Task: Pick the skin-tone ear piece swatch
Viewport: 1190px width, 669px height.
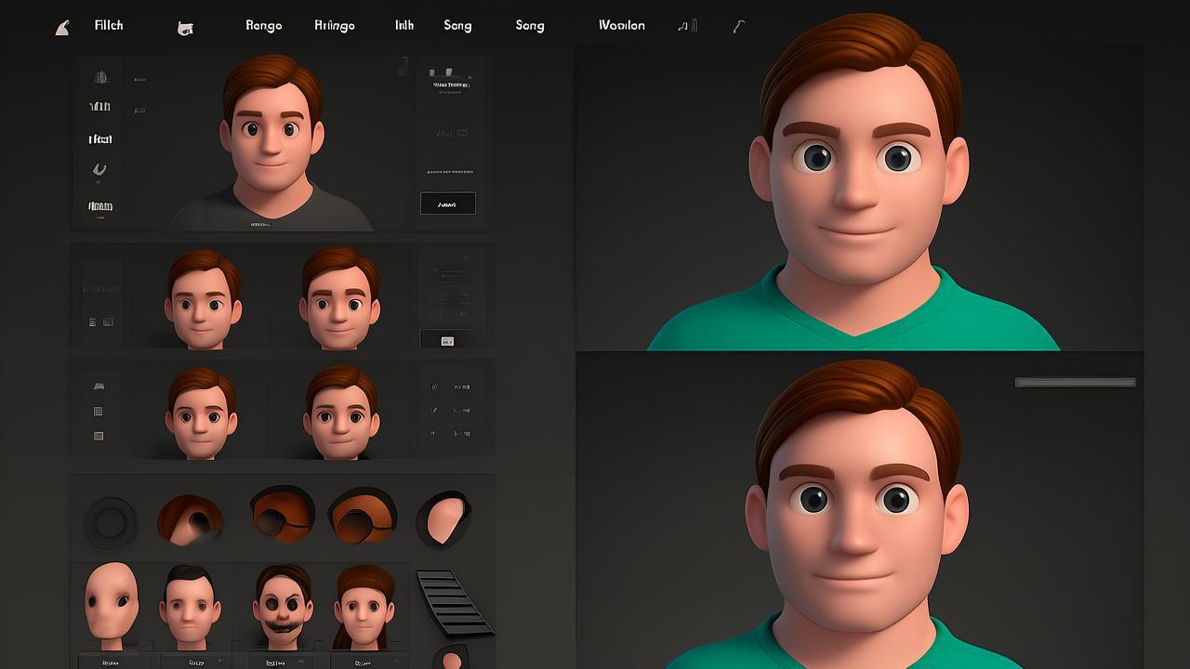Action: coord(443,519)
